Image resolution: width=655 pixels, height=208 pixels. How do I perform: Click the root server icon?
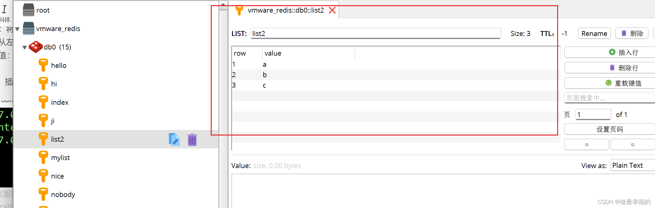tap(29, 10)
